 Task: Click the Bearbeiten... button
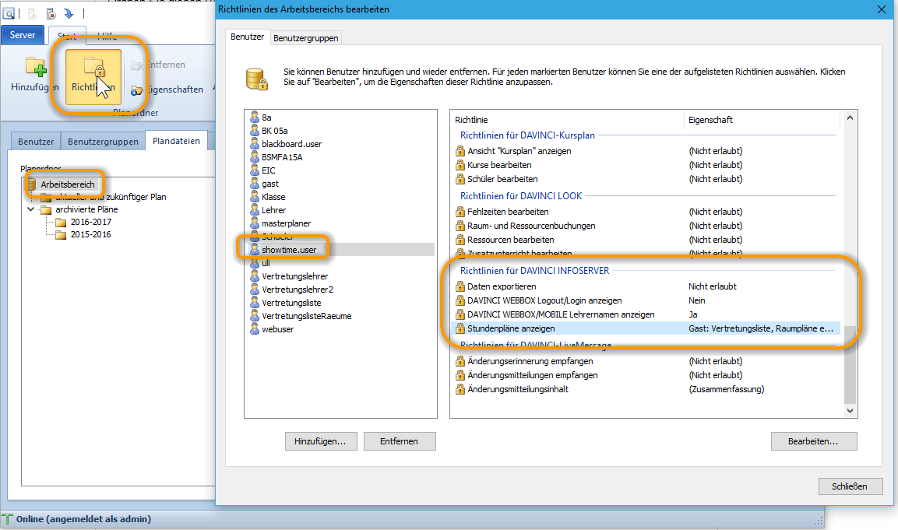click(813, 441)
